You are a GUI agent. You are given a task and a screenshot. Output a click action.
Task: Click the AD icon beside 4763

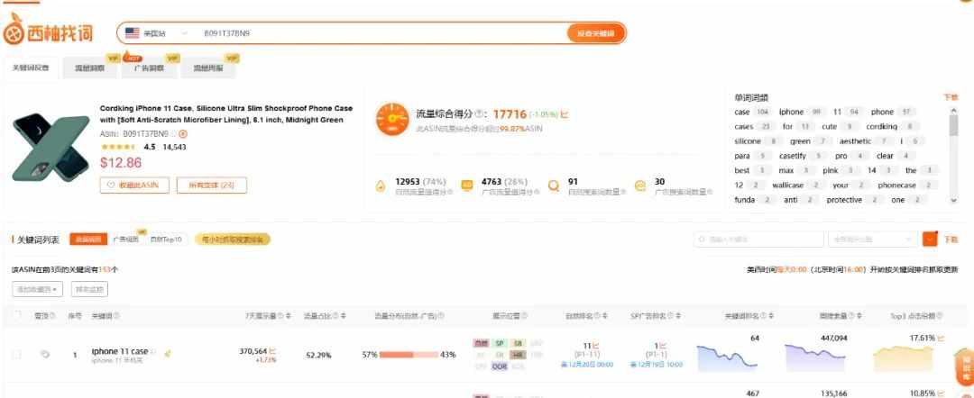pos(466,185)
